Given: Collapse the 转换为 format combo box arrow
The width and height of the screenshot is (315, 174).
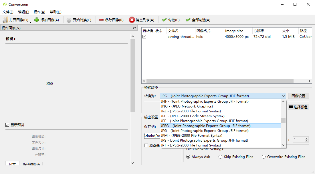Looking at the screenshot, I should [x=283, y=96].
